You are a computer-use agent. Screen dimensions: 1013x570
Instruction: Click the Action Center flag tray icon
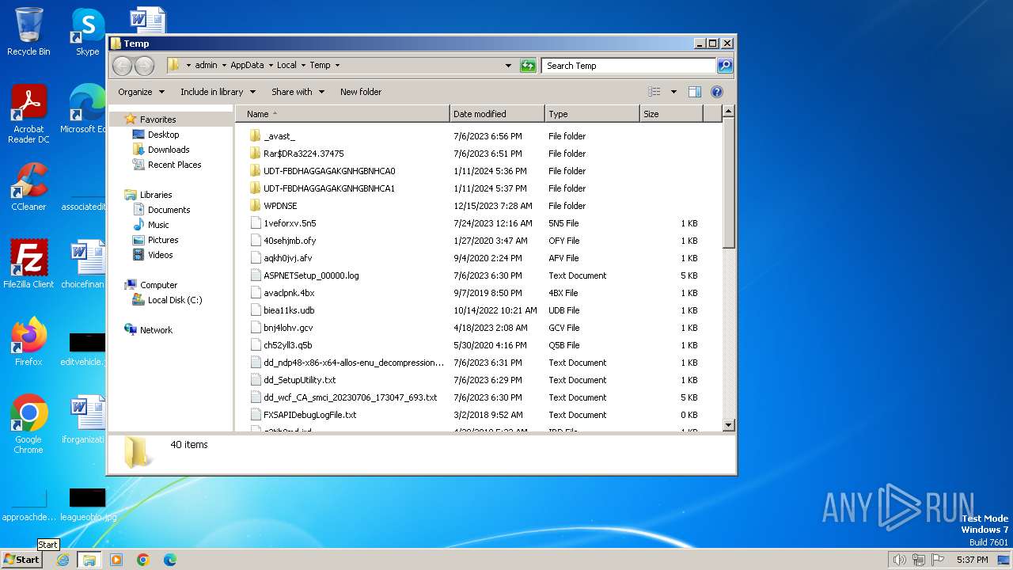pos(938,560)
